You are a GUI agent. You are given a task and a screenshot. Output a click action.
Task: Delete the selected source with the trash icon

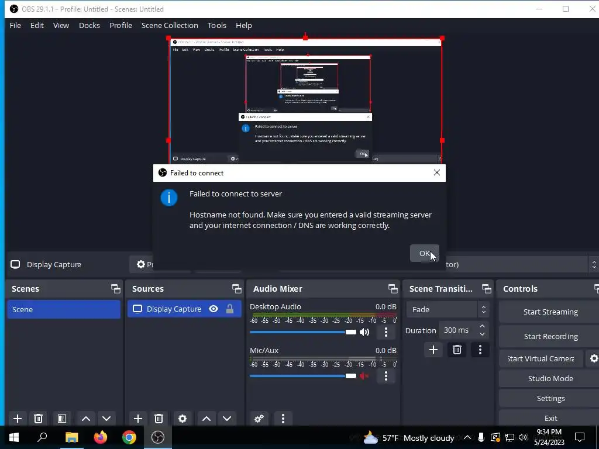(159, 419)
